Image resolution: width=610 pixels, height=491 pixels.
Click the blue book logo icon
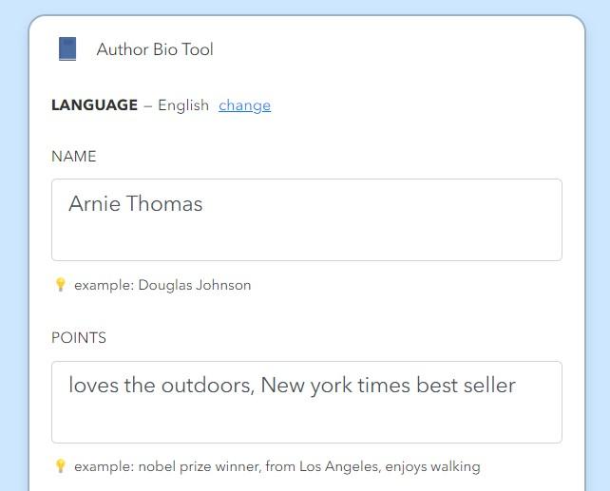tap(67, 49)
